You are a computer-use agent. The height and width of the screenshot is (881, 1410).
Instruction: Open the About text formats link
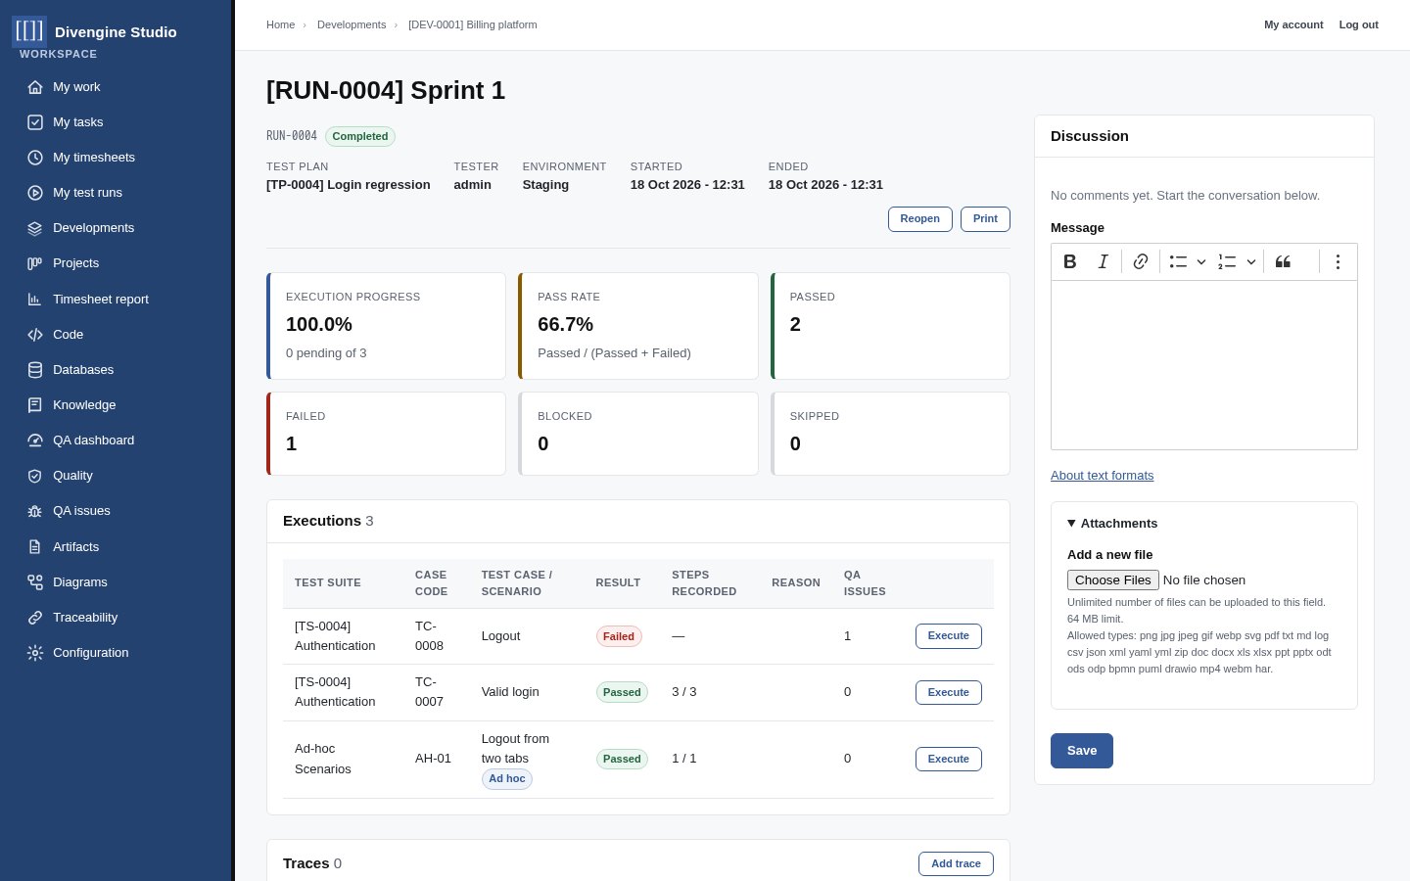click(1103, 476)
